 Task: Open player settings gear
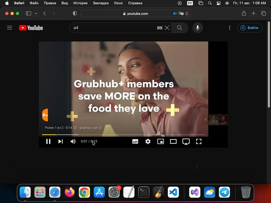coord(148,142)
